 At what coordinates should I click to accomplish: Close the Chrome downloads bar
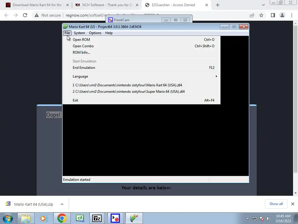pos(293,204)
